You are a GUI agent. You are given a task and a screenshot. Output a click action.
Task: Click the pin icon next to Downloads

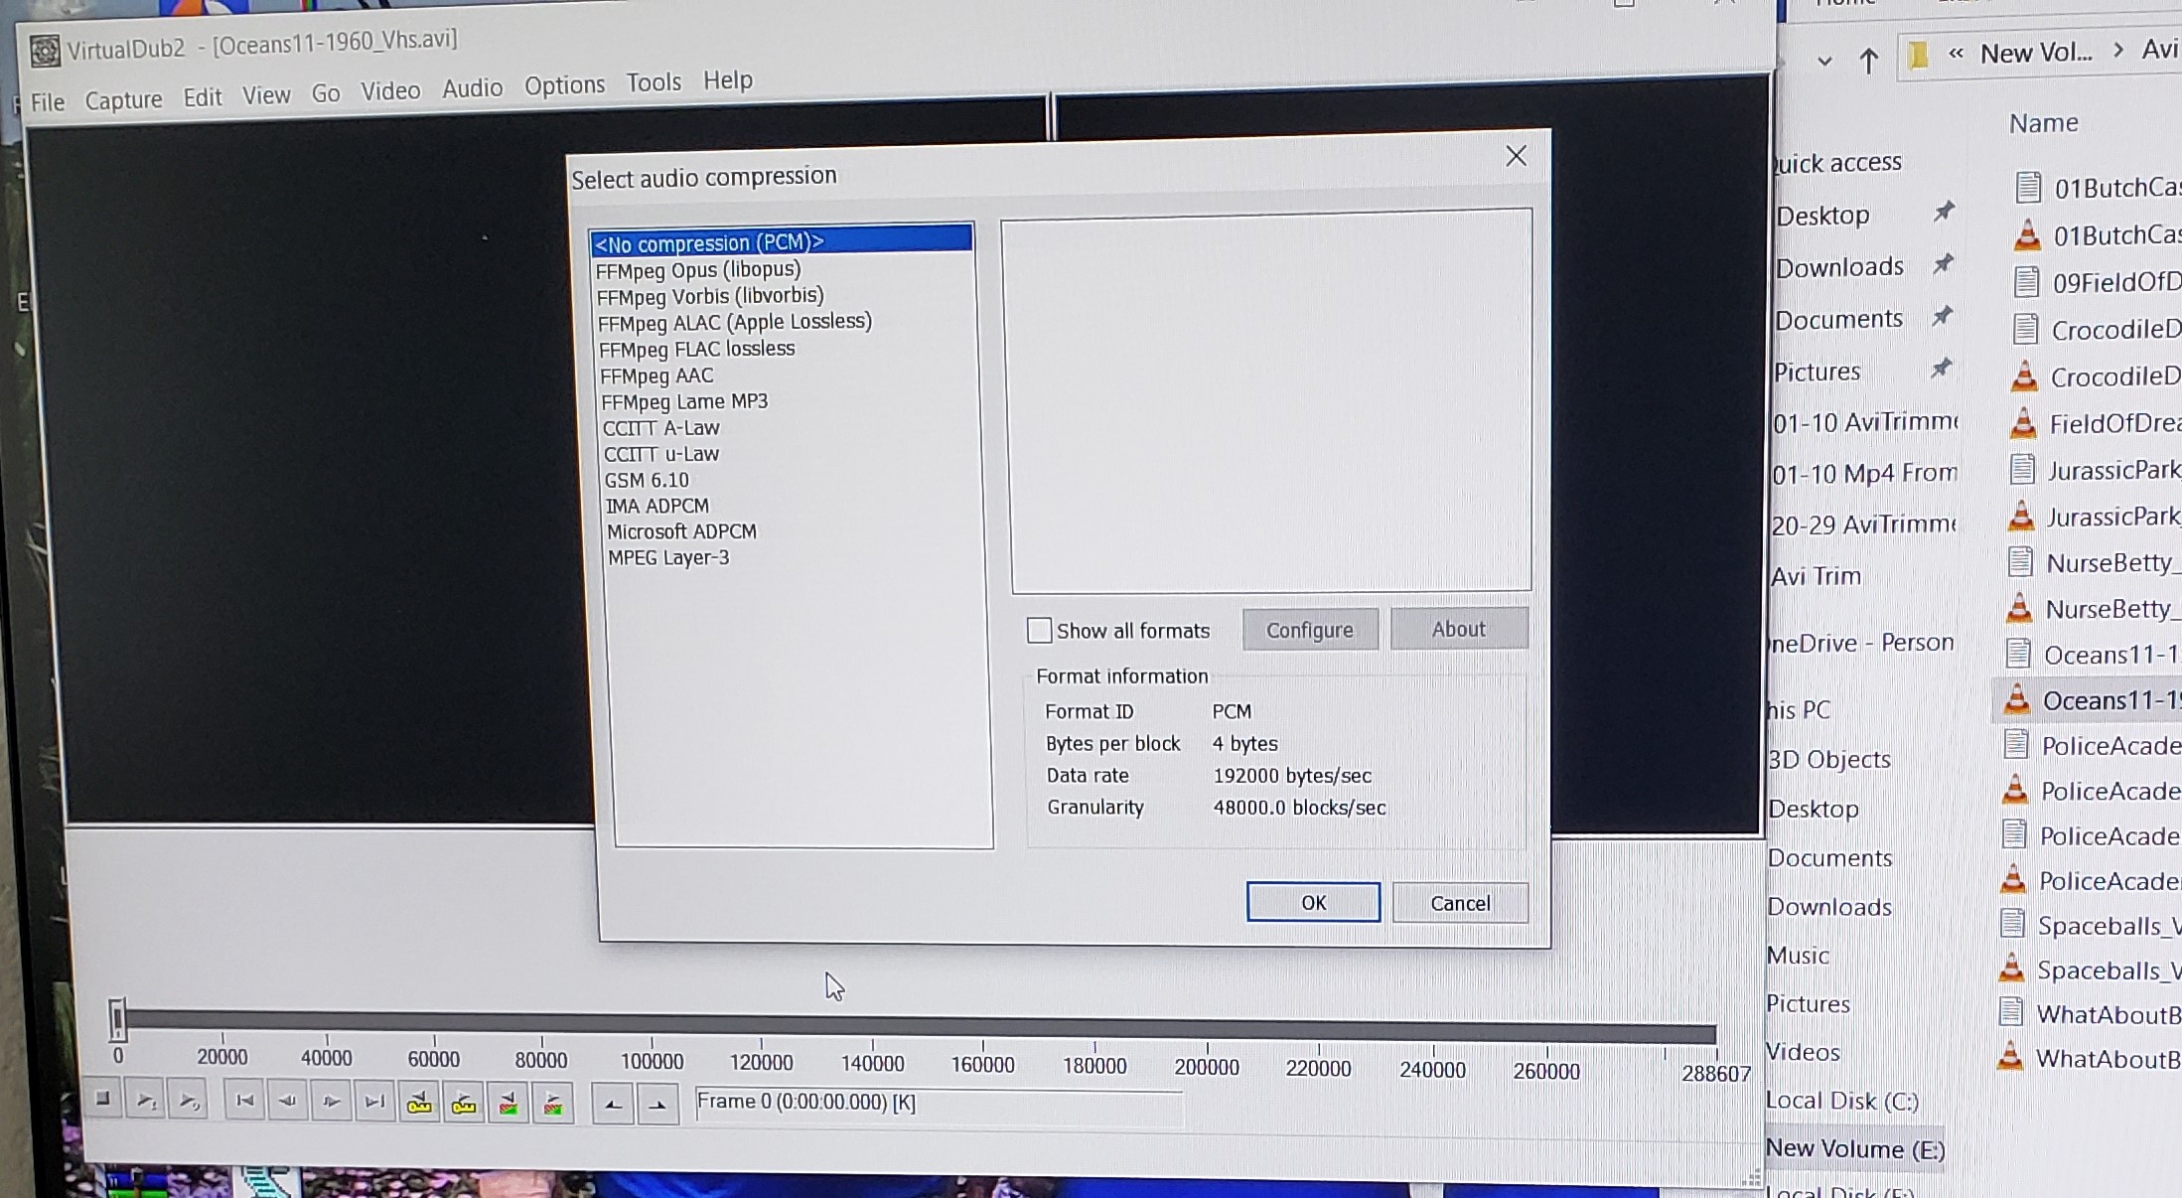1943,263
